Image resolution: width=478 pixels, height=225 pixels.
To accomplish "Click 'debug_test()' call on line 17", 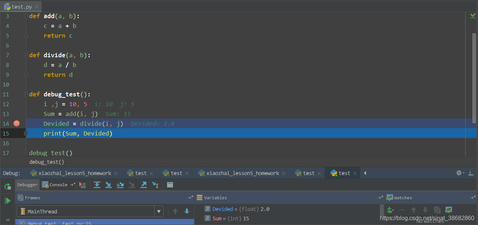I will tap(51, 153).
